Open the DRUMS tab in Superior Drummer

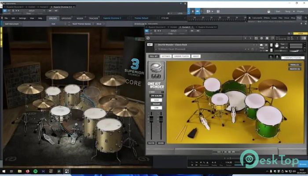point(53,18)
